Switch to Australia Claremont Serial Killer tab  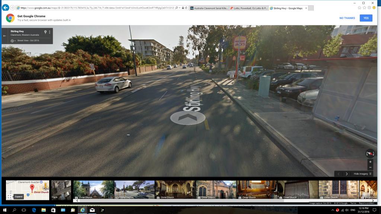point(208,8)
